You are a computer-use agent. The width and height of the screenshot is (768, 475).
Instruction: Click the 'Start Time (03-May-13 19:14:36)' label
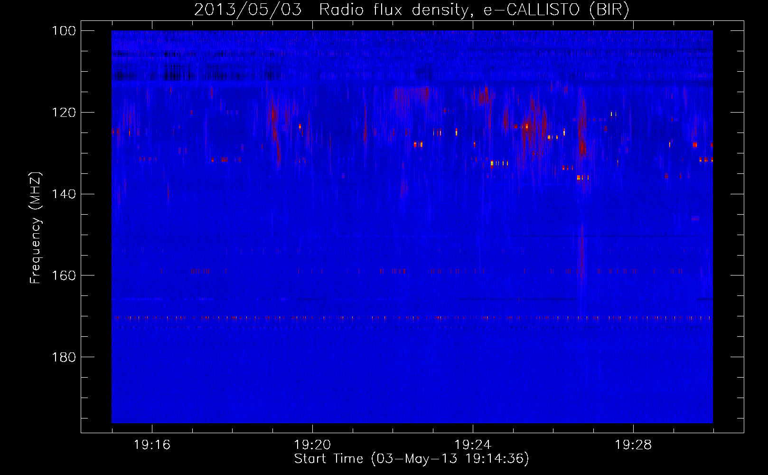pyautogui.click(x=412, y=459)
